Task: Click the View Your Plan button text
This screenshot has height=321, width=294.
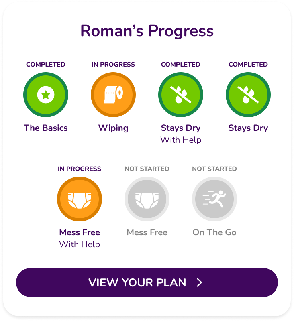Action: (x=137, y=282)
